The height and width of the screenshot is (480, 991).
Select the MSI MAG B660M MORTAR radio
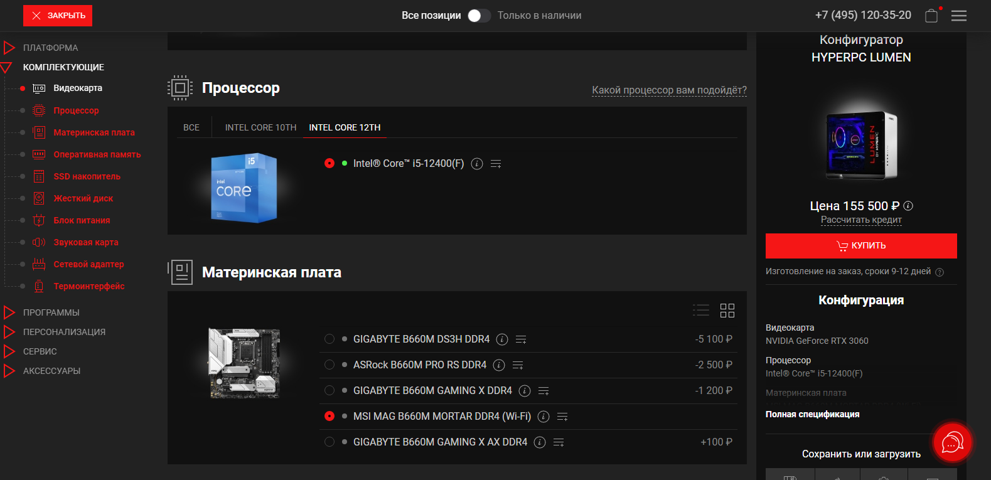pyautogui.click(x=329, y=416)
